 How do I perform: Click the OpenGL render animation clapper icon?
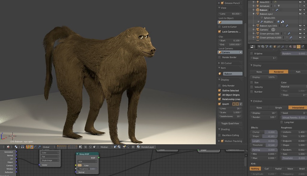pyautogui.click(x=128, y=147)
